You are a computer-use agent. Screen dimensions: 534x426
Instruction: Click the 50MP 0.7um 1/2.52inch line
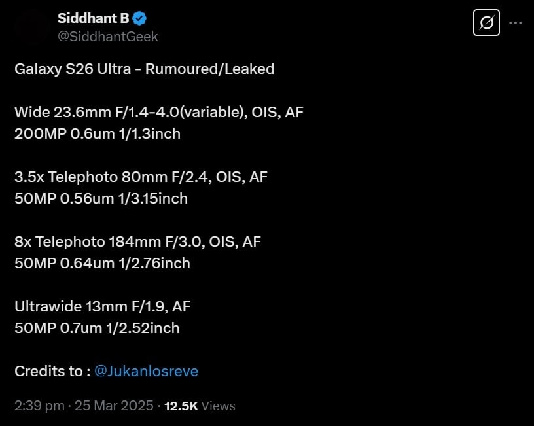click(97, 328)
